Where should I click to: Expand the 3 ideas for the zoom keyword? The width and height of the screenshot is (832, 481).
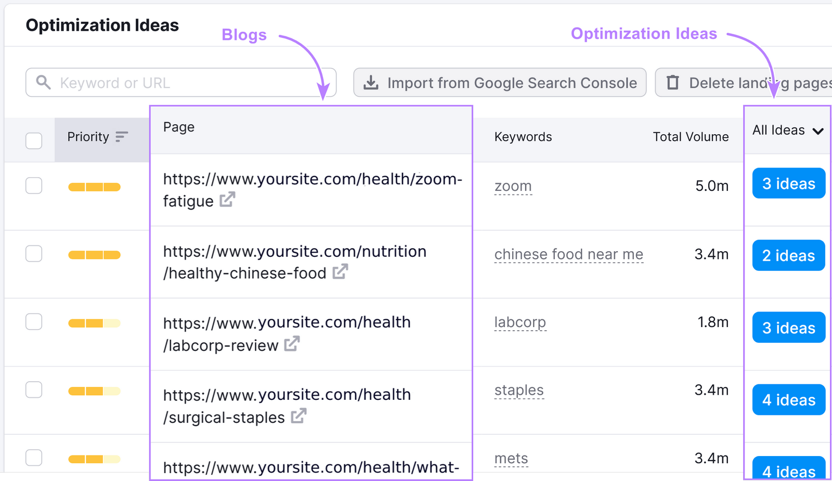coord(788,183)
